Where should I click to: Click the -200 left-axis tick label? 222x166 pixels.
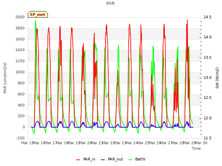pyautogui.click(x=20, y=138)
